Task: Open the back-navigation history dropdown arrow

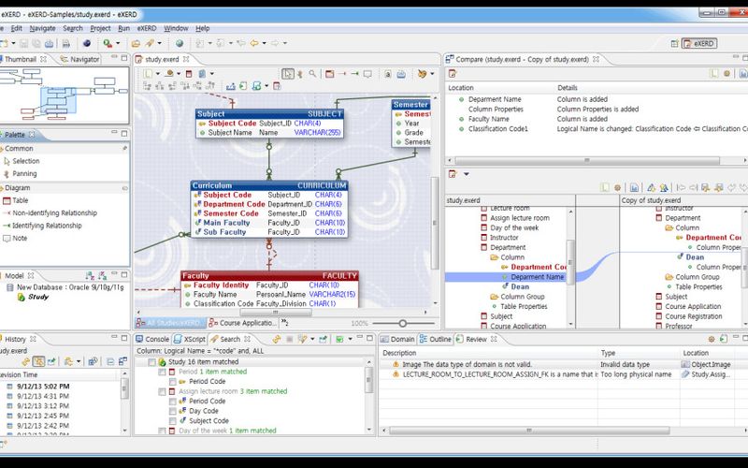Action: [x=264, y=43]
